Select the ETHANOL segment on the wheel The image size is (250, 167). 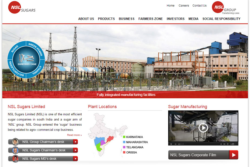pyautogui.click(x=37, y=71)
